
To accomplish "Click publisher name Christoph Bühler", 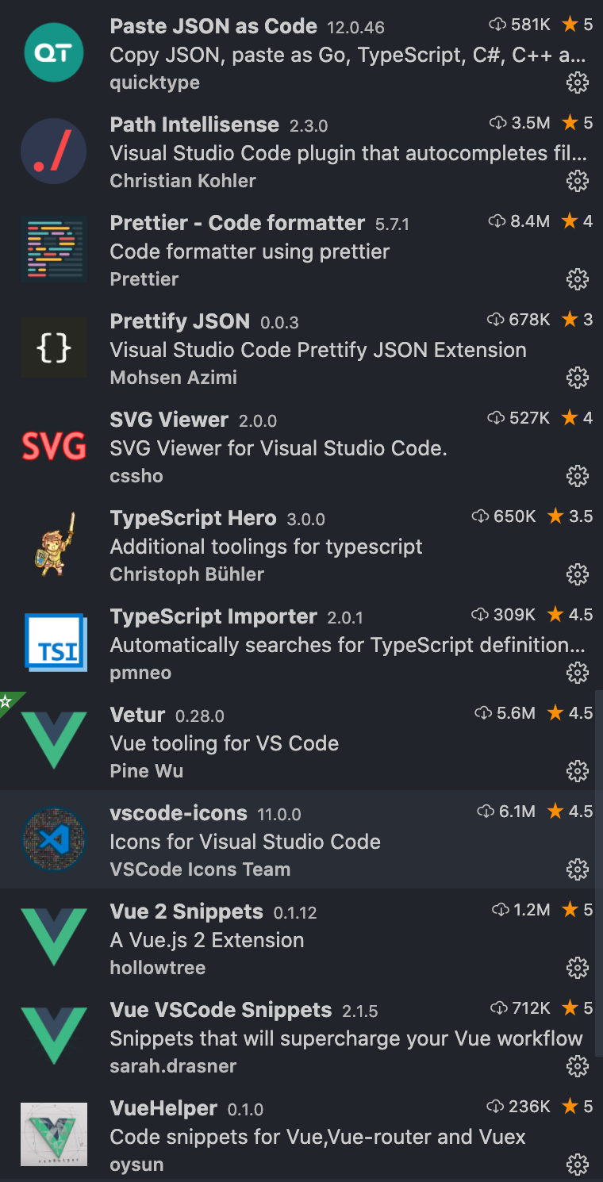I will tap(187, 574).
